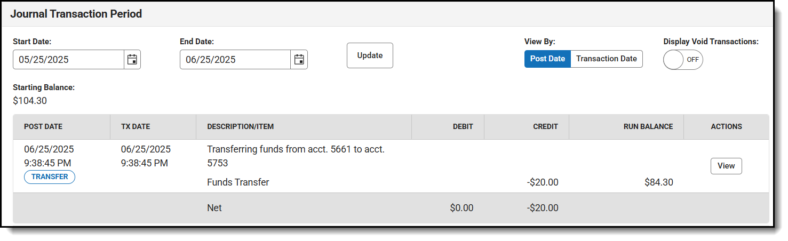Image resolution: width=788 pixels, height=241 pixels.
Task: Click the Actions column header
Action: pos(726,127)
